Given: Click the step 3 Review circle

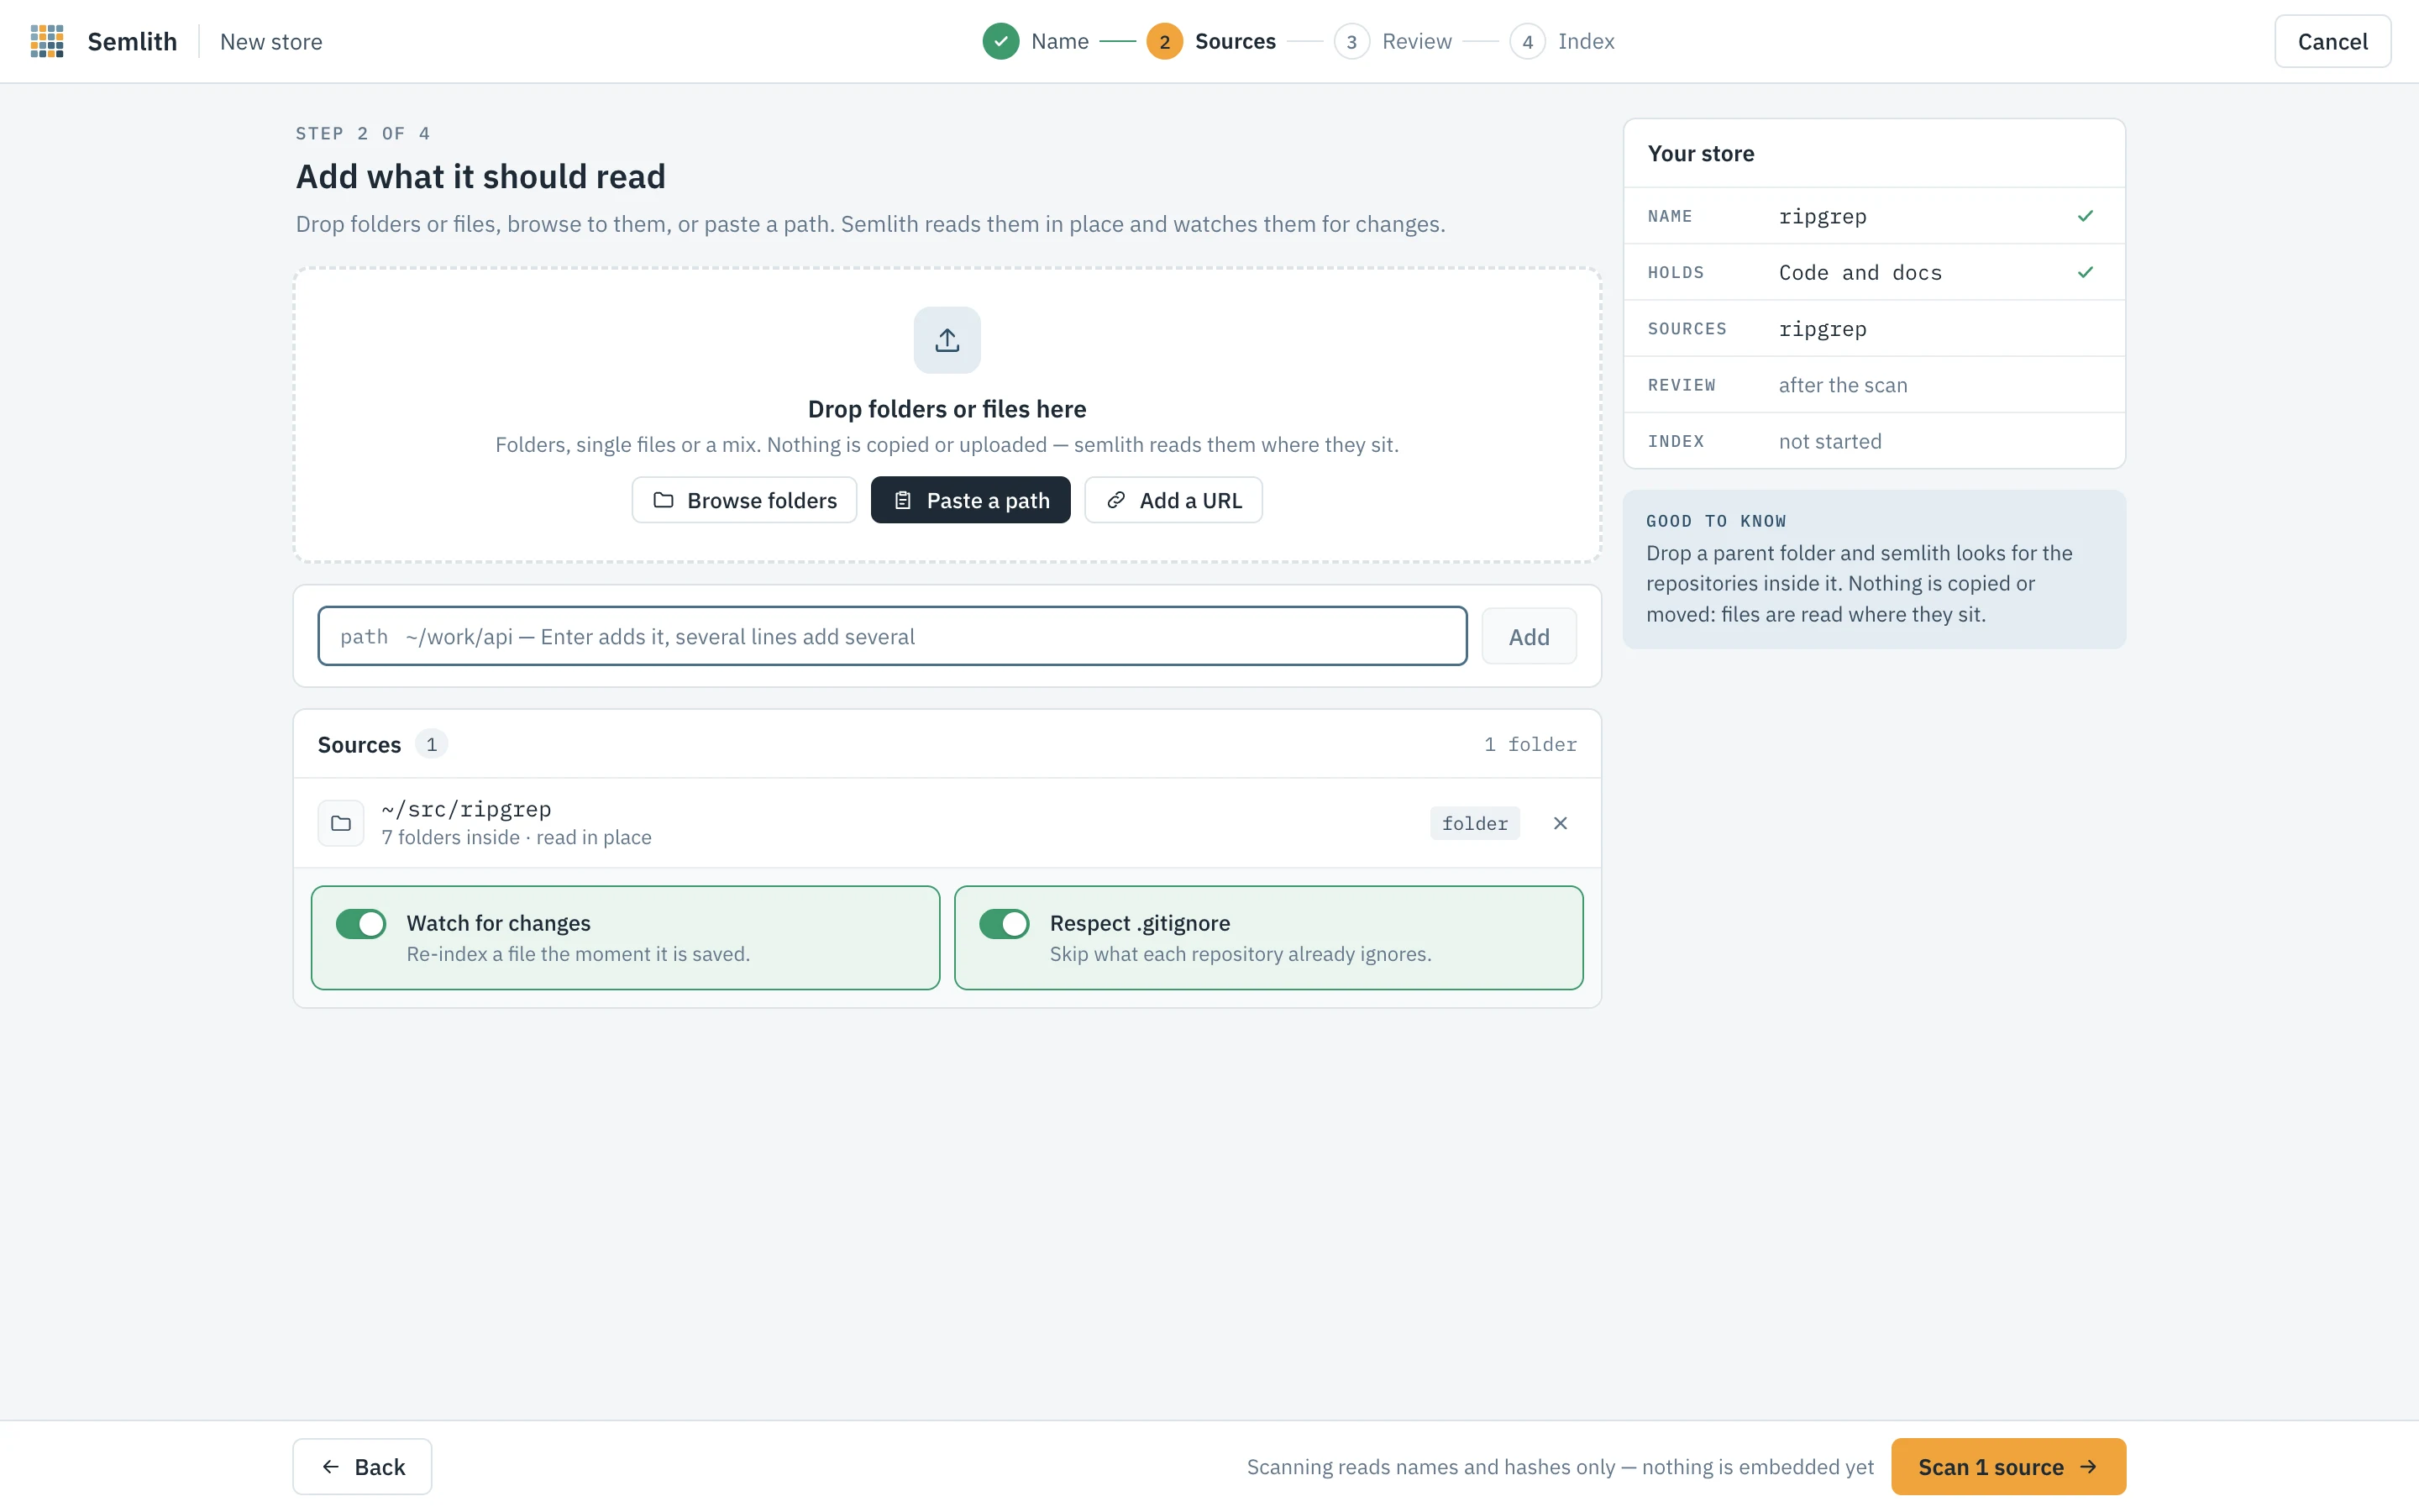Looking at the screenshot, I should [1351, 41].
